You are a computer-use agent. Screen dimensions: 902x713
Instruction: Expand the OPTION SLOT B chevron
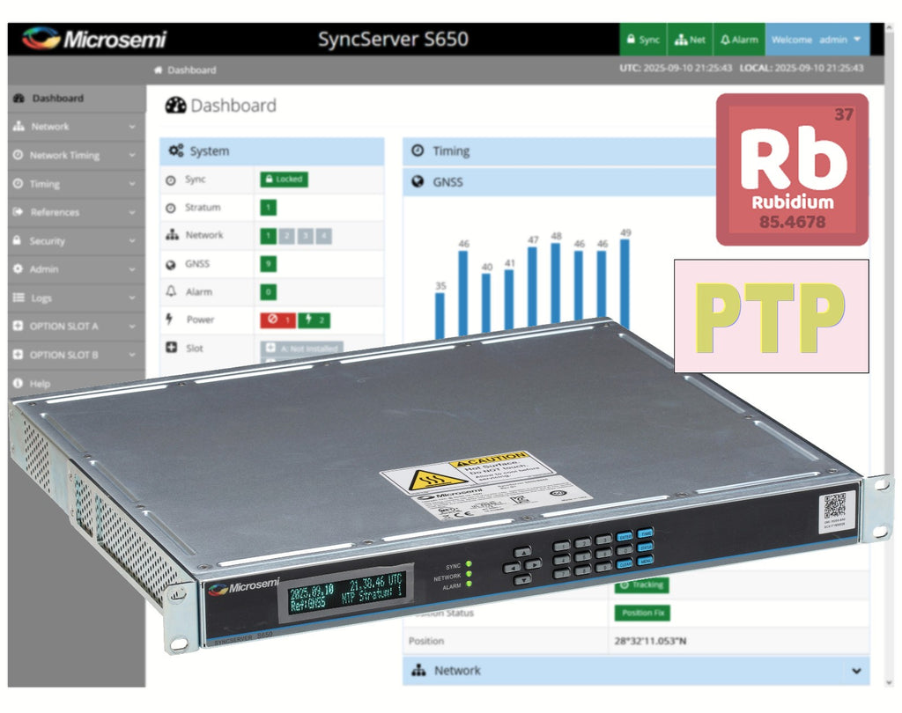coord(132,355)
